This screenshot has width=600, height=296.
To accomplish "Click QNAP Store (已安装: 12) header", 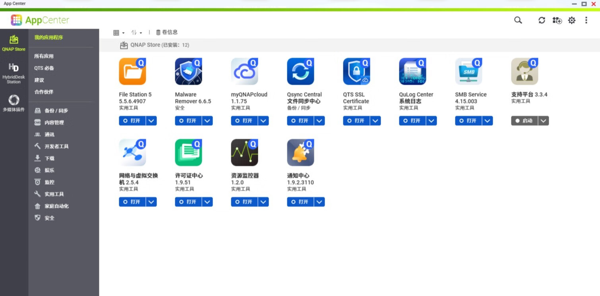I will click(155, 45).
